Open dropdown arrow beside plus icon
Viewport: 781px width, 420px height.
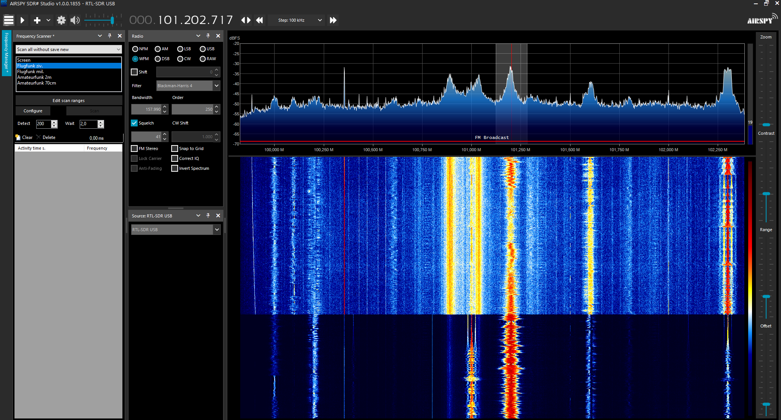(48, 20)
